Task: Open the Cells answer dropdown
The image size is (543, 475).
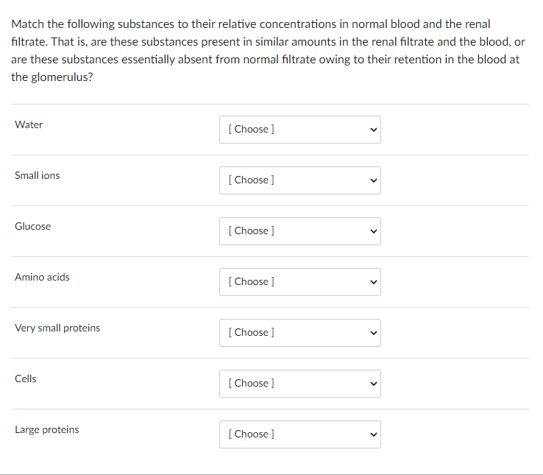Action: tap(299, 383)
